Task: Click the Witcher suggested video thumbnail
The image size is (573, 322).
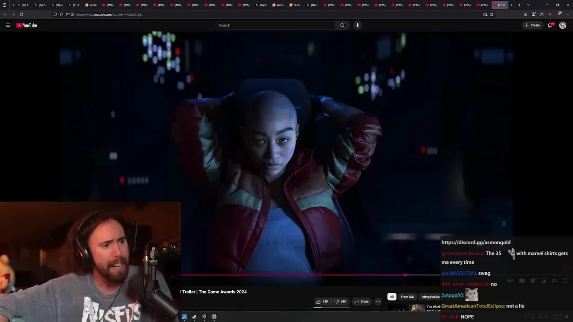Action: (406, 308)
